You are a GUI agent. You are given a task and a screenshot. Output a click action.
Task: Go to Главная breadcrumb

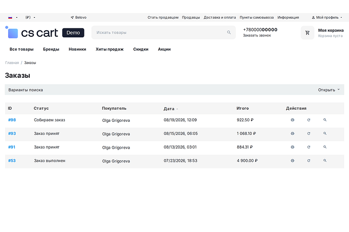[12, 63]
